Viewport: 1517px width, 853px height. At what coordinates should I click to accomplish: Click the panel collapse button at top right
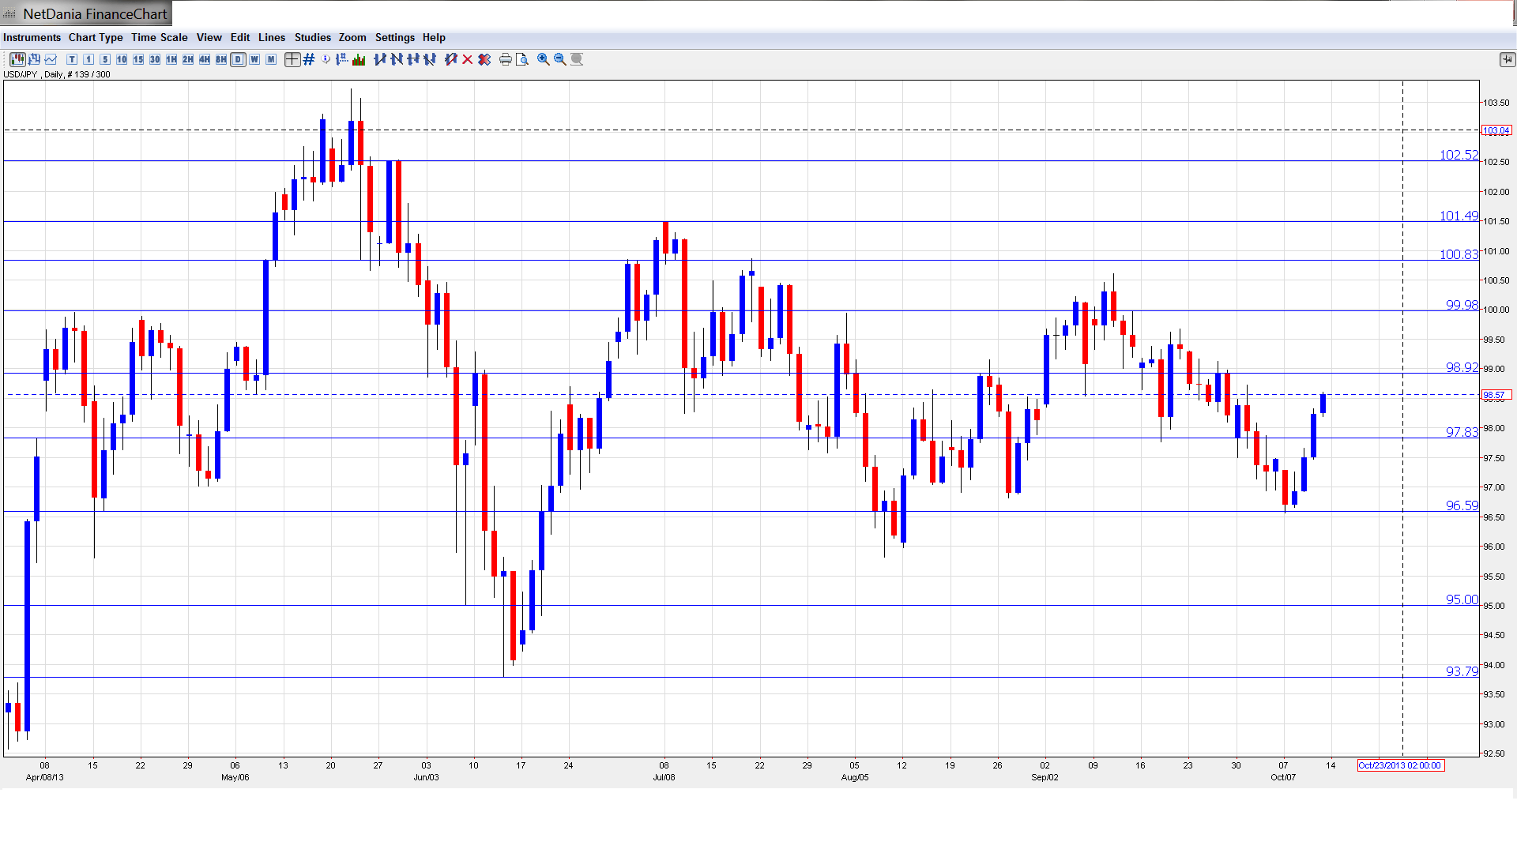click(1507, 59)
